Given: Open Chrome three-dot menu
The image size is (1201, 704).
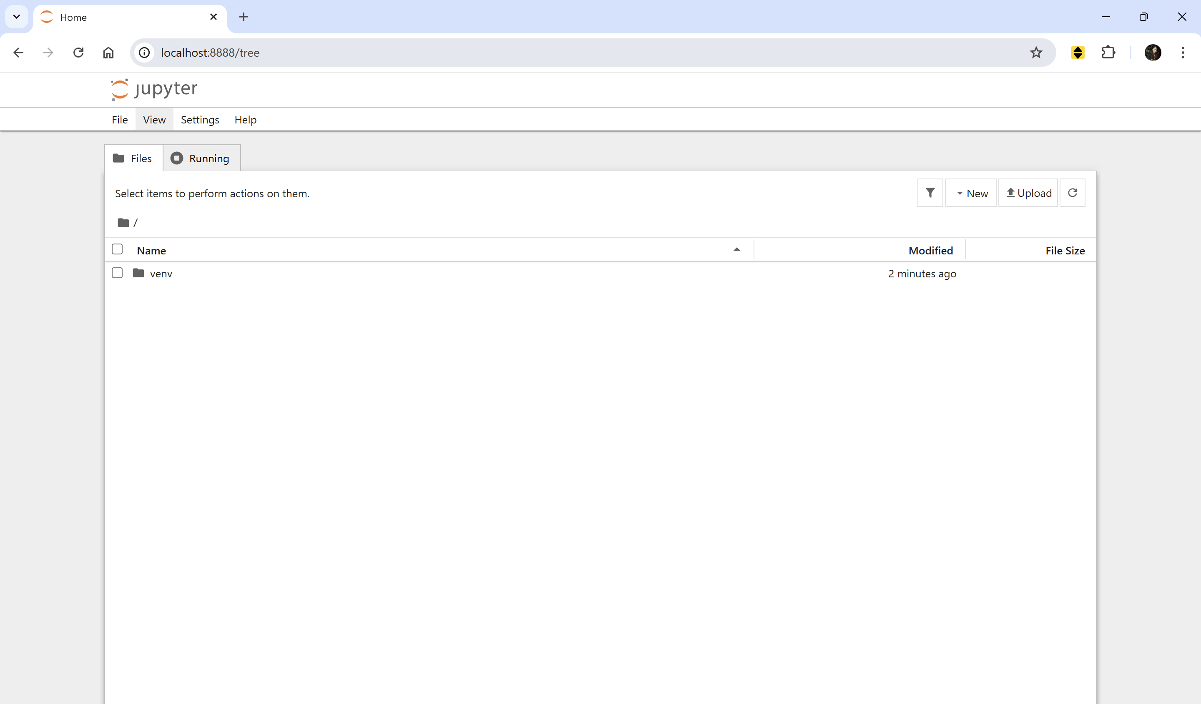Looking at the screenshot, I should (1183, 53).
